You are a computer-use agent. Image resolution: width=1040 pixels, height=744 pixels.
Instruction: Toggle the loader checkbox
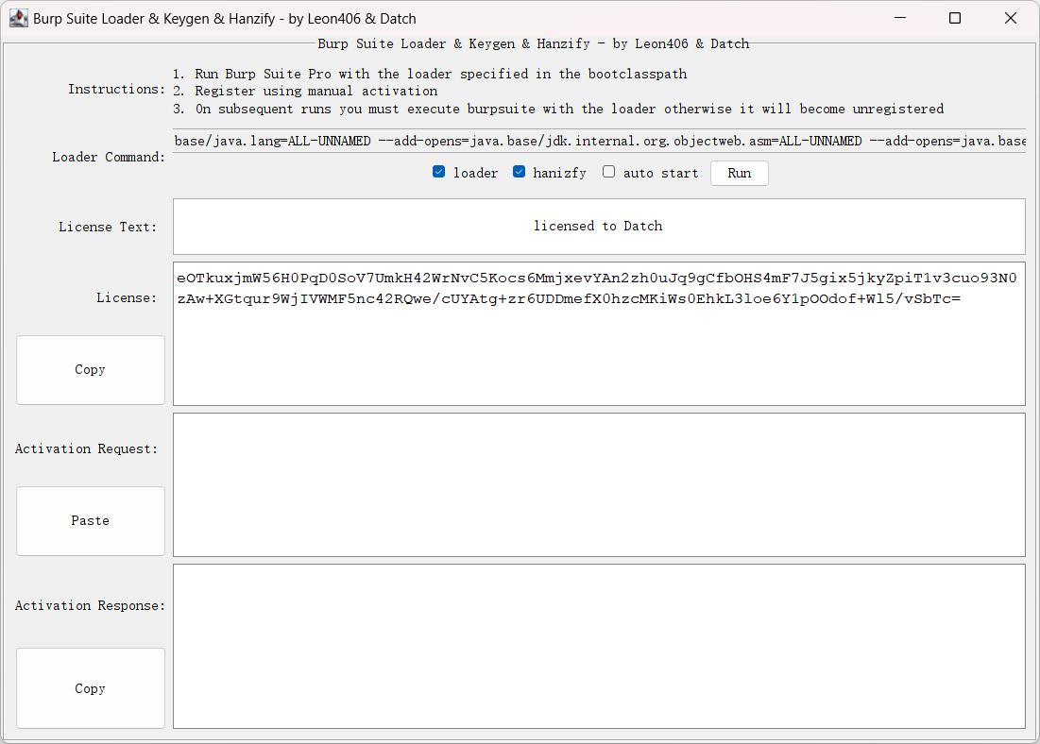(438, 173)
